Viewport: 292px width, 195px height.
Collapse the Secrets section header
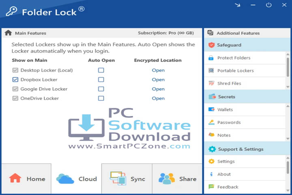247,97
